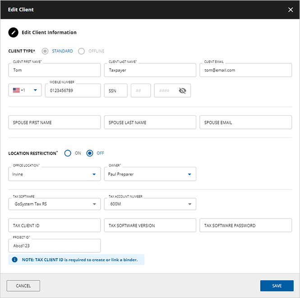
Task: Click the Save button
Action: (x=277, y=286)
